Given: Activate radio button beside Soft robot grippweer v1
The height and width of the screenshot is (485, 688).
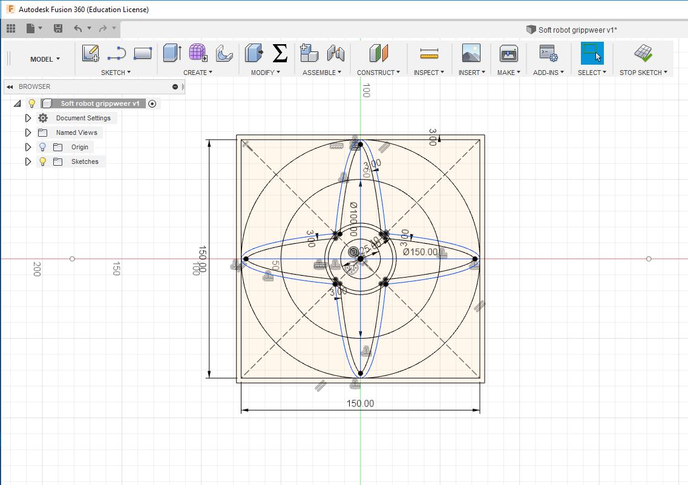Looking at the screenshot, I should 152,103.
